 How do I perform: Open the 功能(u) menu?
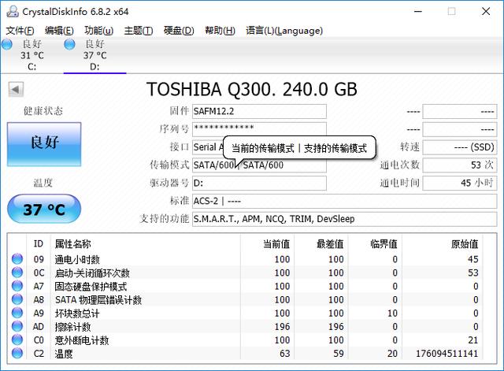pos(98,31)
